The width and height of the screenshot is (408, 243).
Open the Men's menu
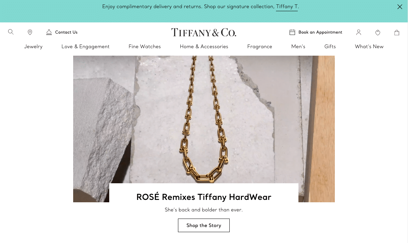pos(298,46)
